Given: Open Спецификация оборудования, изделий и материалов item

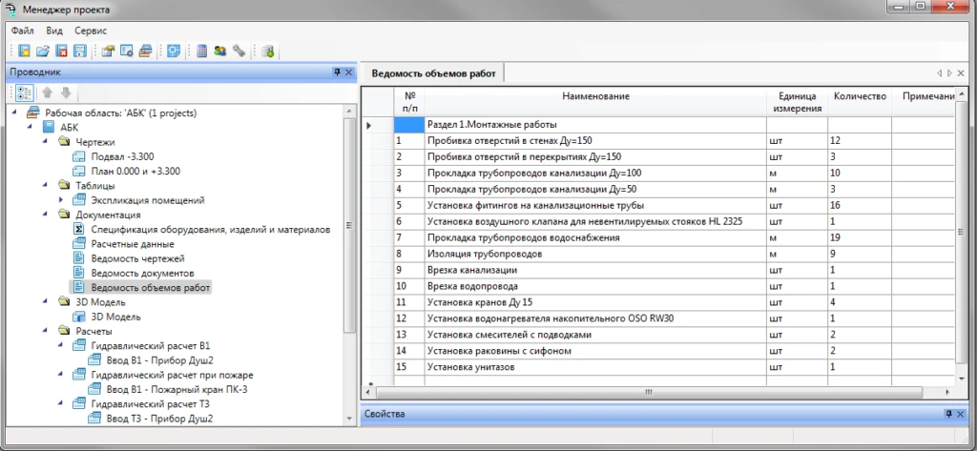Looking at the screenshot, I should point(210,230).
